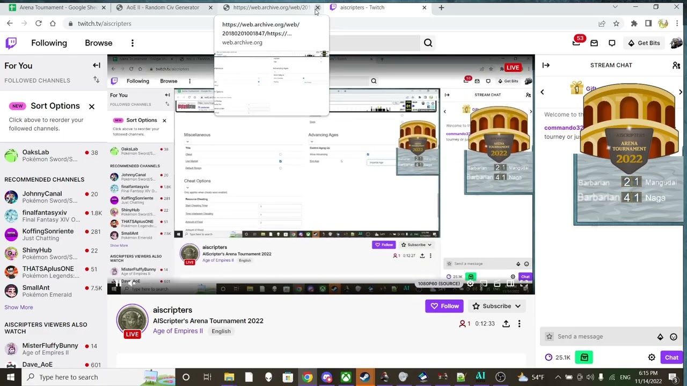Open video player settings gear
Screen dimensions: 687x386
(470, 284)
